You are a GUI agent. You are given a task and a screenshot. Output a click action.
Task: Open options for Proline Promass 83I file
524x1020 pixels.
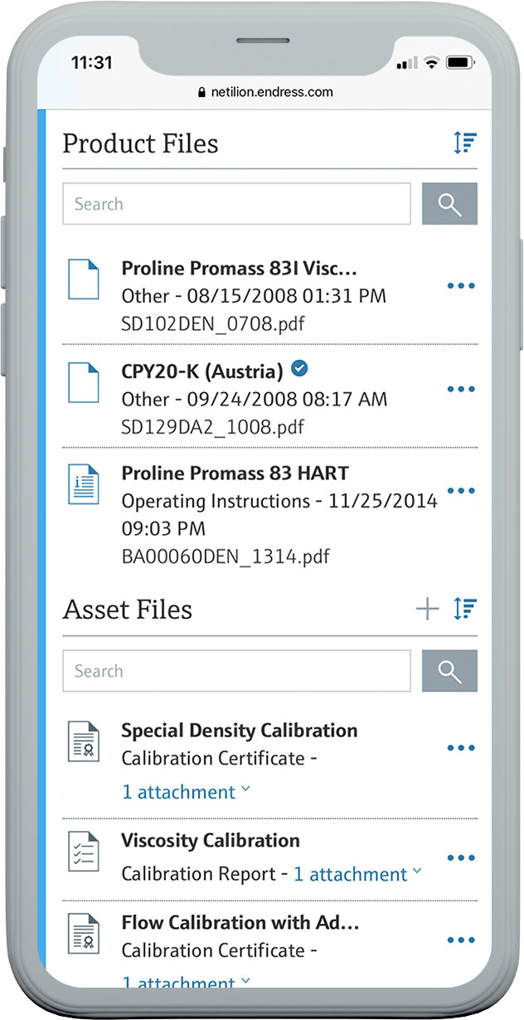click(460, 286)
